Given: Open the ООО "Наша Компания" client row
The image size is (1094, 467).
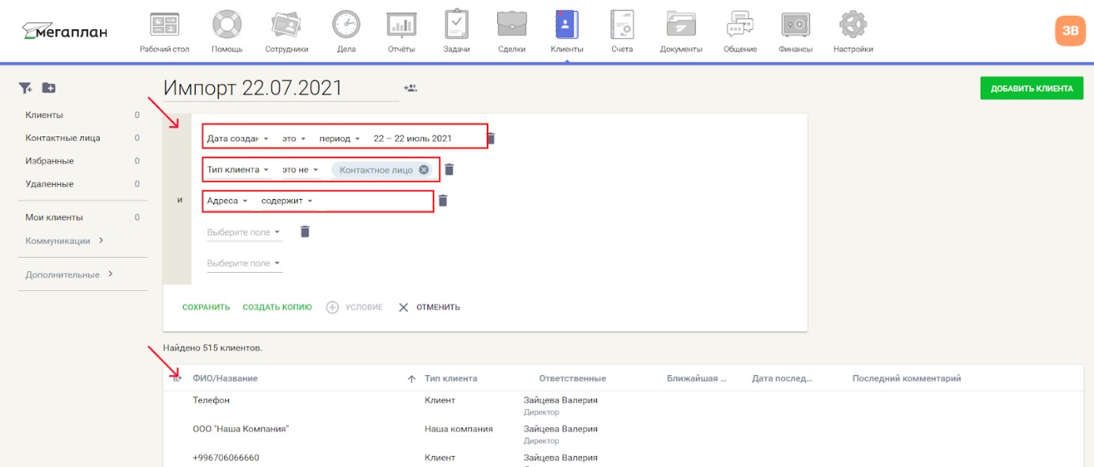Looking at the screenshot, I should pyautogui.click(x=241, y=429).
